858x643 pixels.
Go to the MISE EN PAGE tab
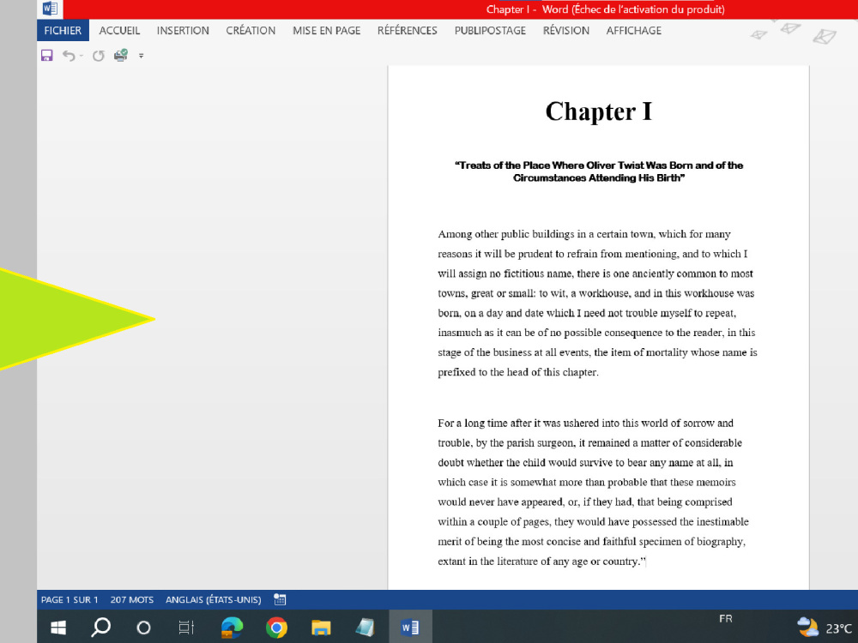326,31
